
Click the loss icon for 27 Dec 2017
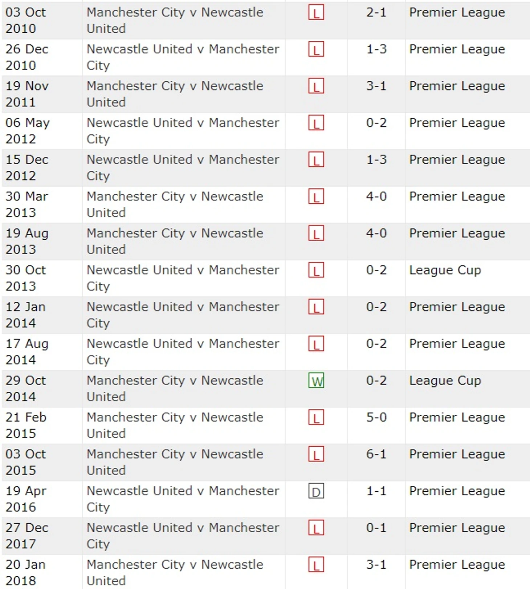coord(316,528)
